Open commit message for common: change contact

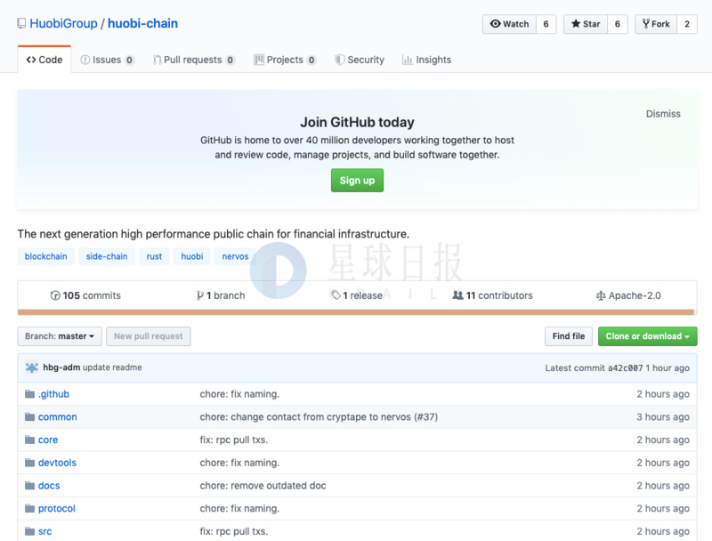pos(319,416)
